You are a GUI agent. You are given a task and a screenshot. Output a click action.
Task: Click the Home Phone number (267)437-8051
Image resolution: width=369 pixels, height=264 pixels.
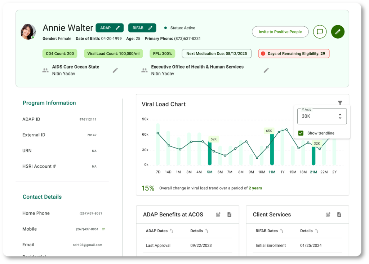[x=90, y=214]
